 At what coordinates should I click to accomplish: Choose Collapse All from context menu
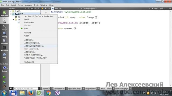[x=39, y=62]
